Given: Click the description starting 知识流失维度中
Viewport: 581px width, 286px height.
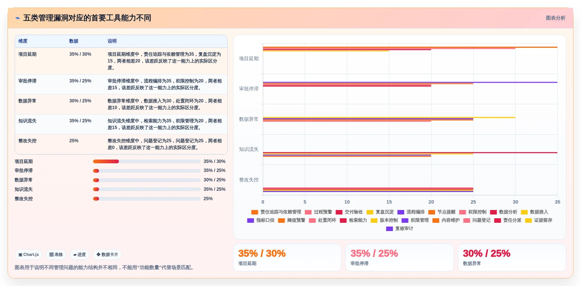Looking at the screenshot, I should click(165, 124).
